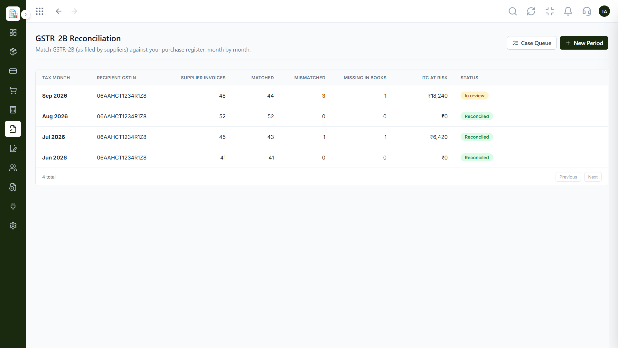This screenshot has height=348, width=618.
Task: Open the shopping cart sidebar icon
Action: (13, 91)
